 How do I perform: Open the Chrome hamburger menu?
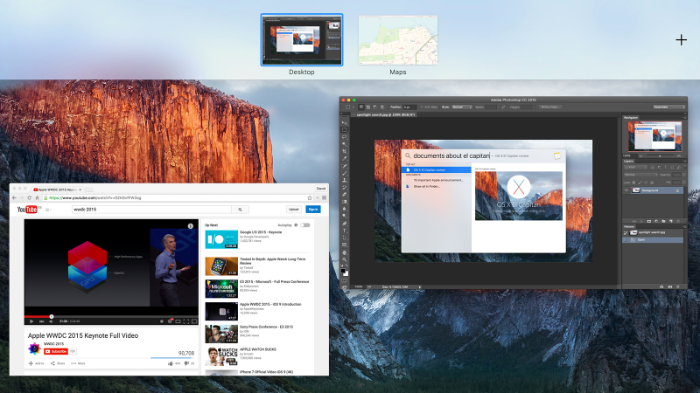click(x=324, y=198)
